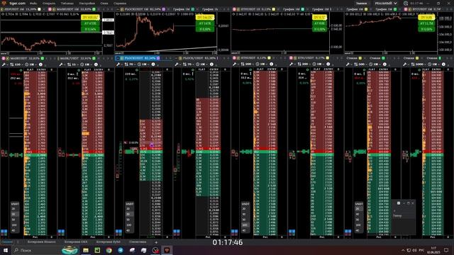This screenshot has height=255, width=454.
Task: Open File Explorer from the taskbar
Action: point(86,250)
